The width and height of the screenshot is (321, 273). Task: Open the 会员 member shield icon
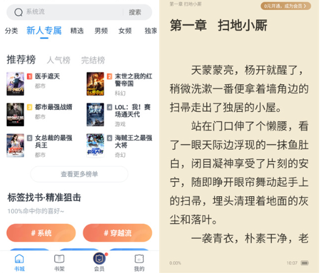pyautogui.click(x=99, y=259)
